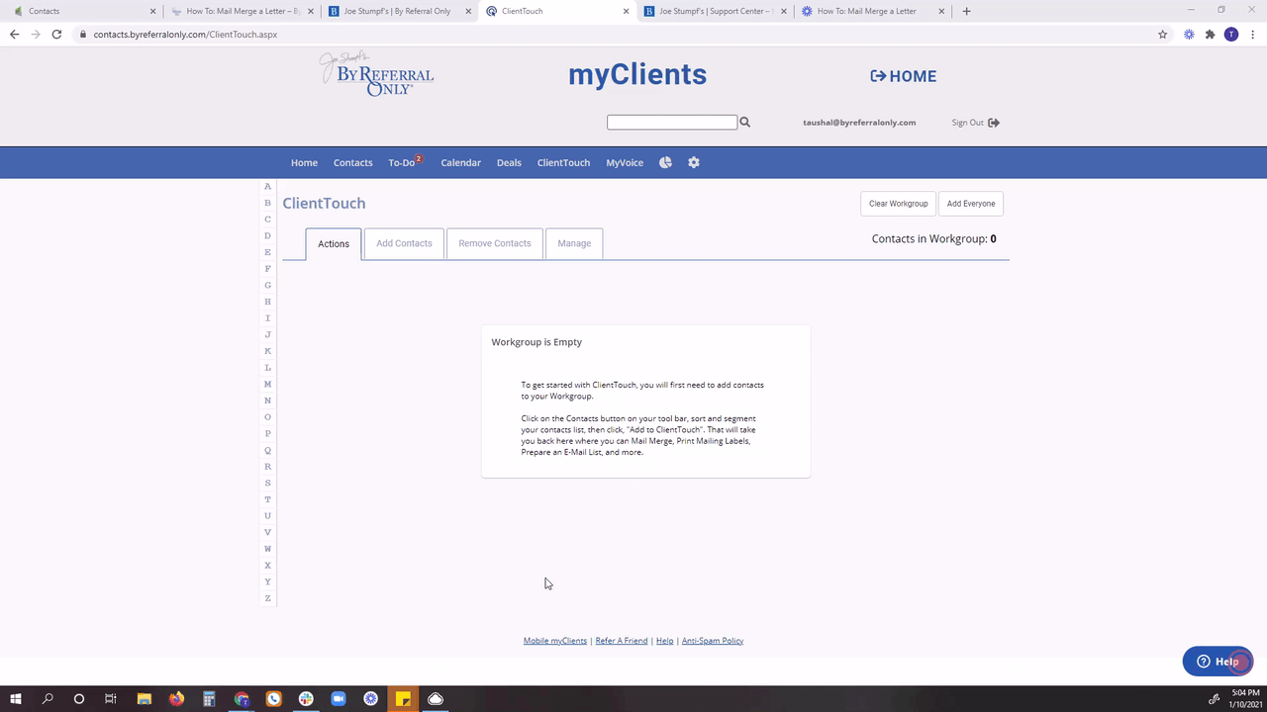Viewport: 1267px width, 712px height.
Task: Open ClientTouch in the navigation bar
Action: tap(563, 162)
